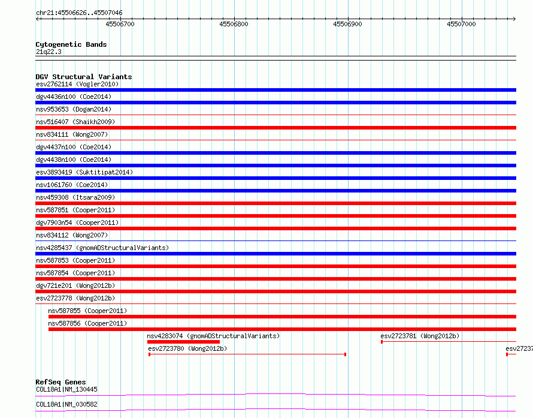Click esv2723780 (Wong2012b) variant label
Viewport: 533px width, 418px height.
coord(187,348)
